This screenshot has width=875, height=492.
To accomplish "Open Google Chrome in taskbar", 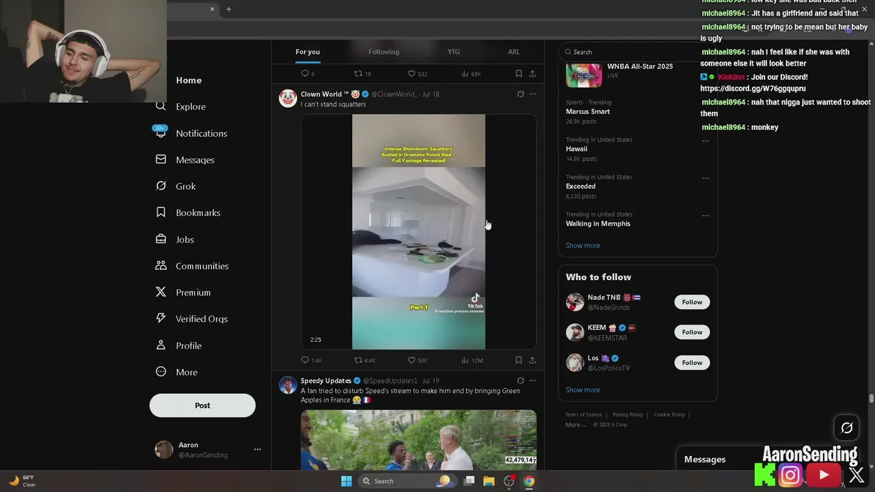I will pyautogui.click(x=528, y=481).
